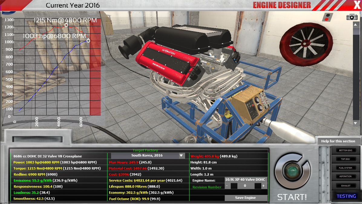The height and width of the screenshot is (204, 362).
Task: Click the camera screenshot icon
Action: [352, 17]
